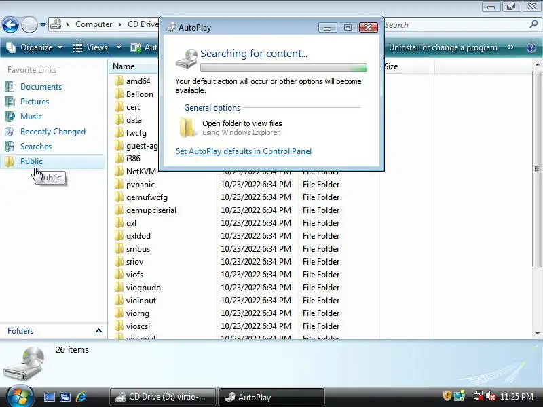Screen dimensions: 543x407
Task: Open Recently Changed favorite link
Action: tap(53, 131)
